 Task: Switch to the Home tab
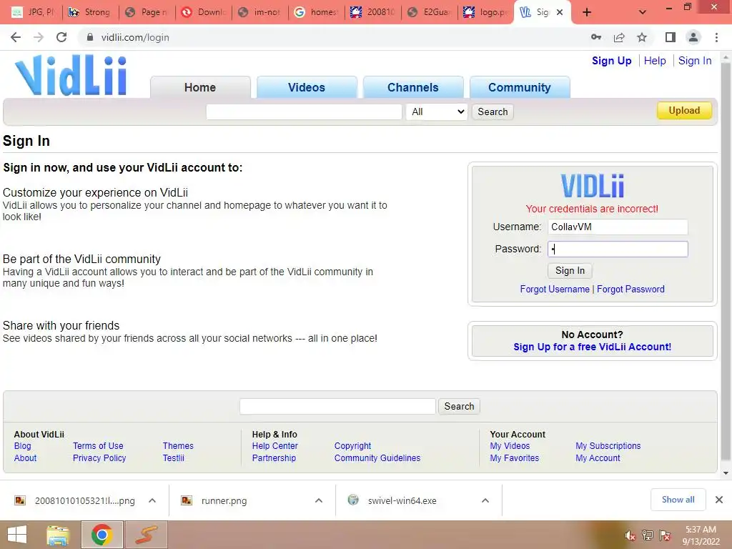(x=200, y=87)
